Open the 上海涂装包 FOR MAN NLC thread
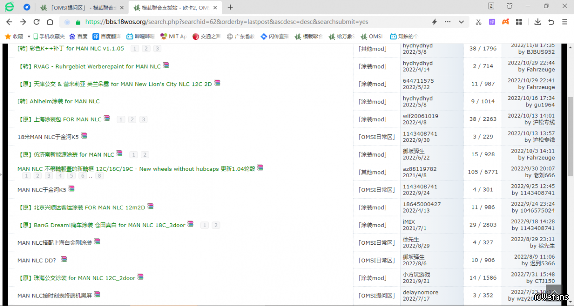Image resolution: width=574 pixels, height=306 pixels. [x=67, y=119]
